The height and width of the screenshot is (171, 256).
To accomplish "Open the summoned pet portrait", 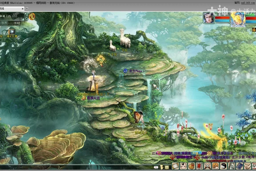I will tap(238, 19).
